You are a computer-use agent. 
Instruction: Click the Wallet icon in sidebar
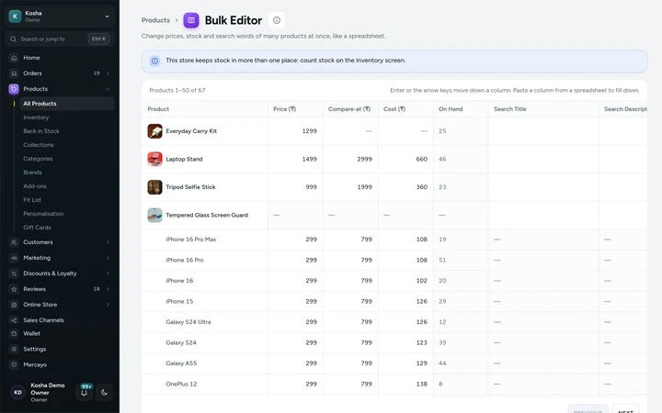pos(14,333)
